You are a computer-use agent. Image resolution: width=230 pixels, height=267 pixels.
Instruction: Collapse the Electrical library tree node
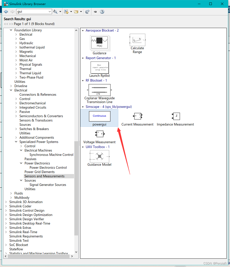[x=11, y=90]
